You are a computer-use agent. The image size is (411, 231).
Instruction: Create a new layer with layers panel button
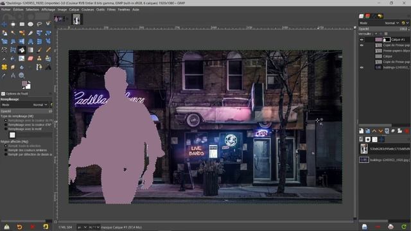coord(361,131)
